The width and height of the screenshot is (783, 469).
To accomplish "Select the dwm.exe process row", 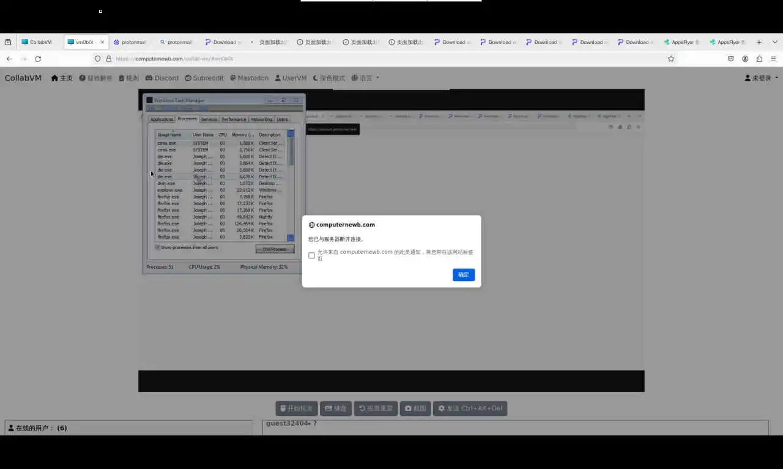I will (220, 183).
